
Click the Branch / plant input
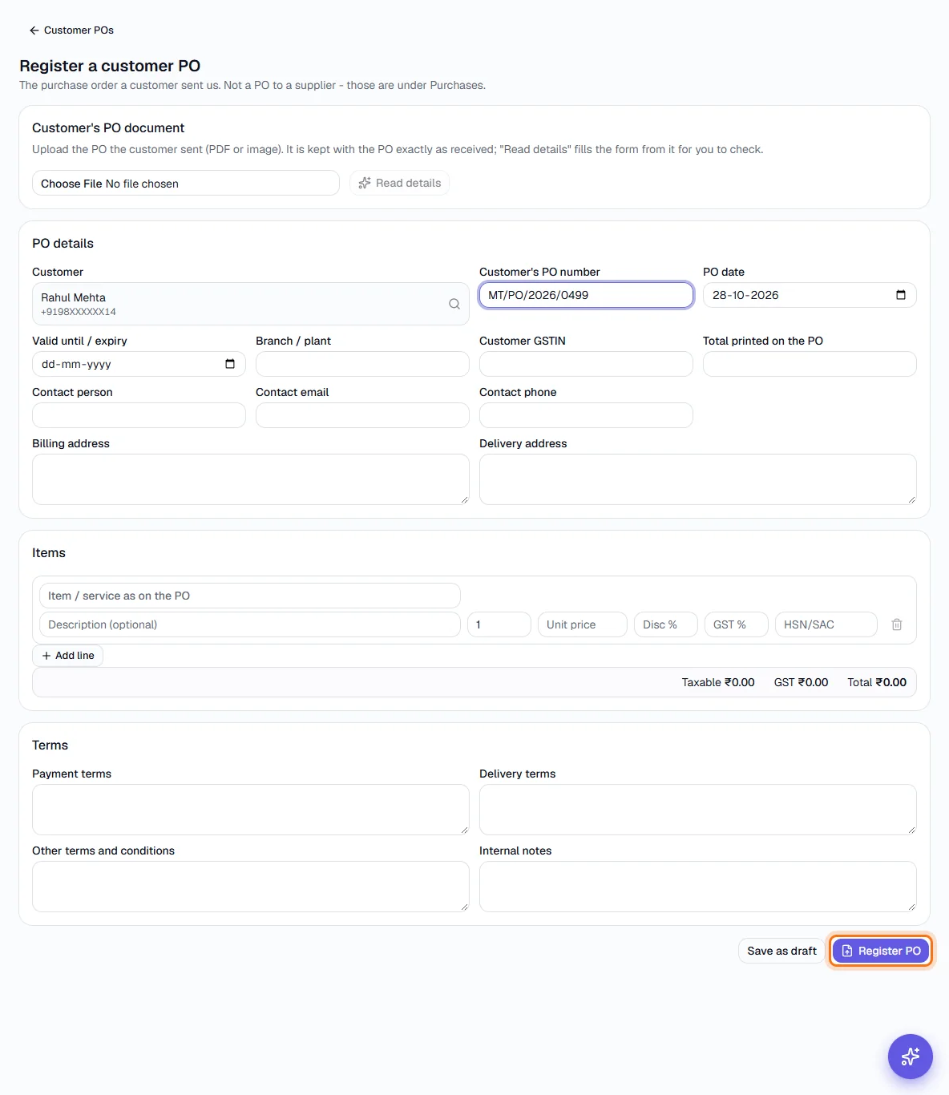coord(362,364)
